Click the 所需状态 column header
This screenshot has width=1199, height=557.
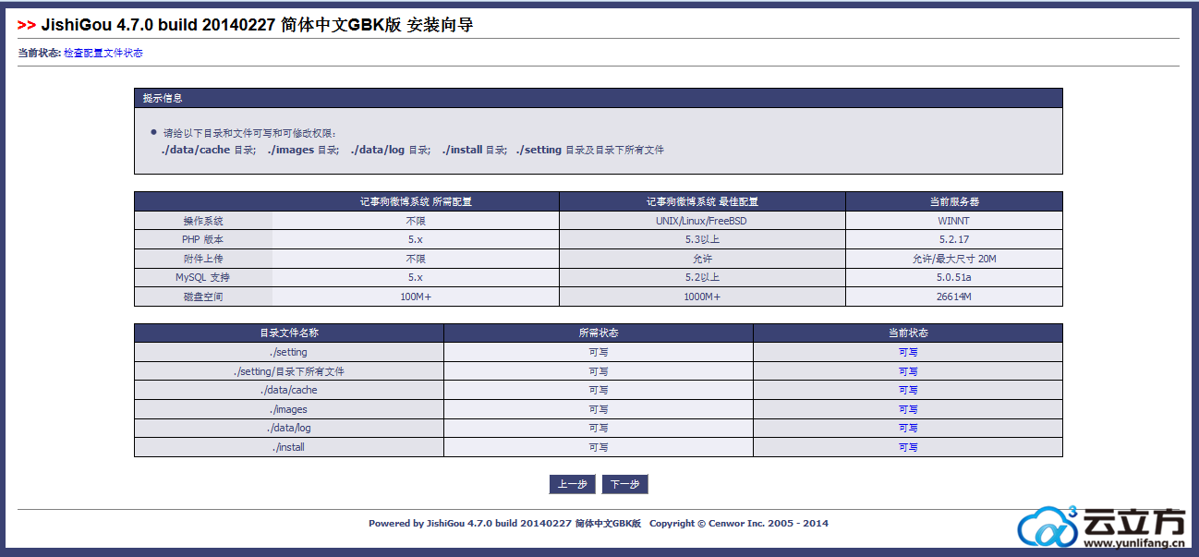point(599,333)
